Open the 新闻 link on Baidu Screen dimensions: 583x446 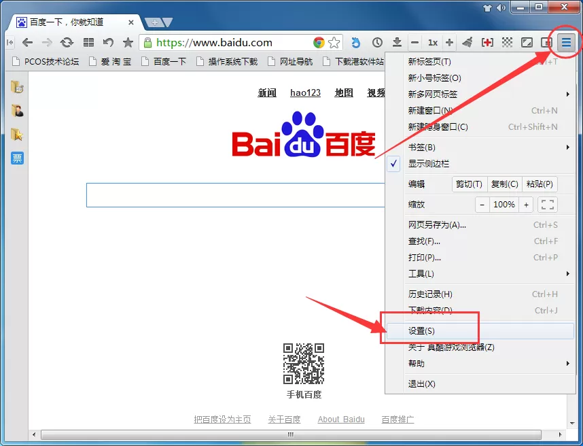tap(267, 92)
